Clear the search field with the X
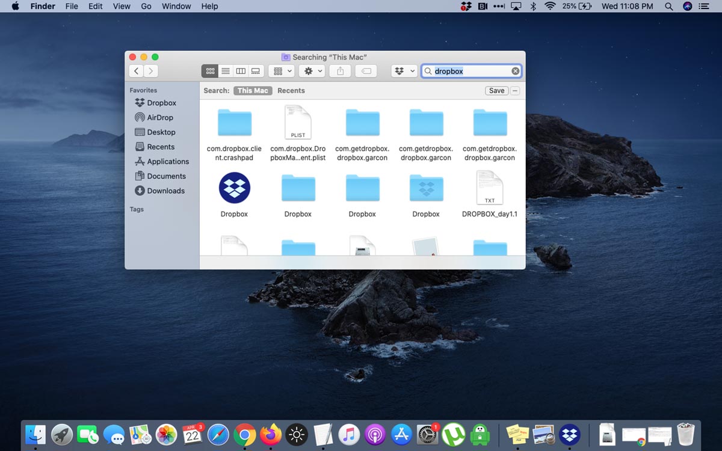This screenshot has height=451, width=722. click(x=516, y=71)
